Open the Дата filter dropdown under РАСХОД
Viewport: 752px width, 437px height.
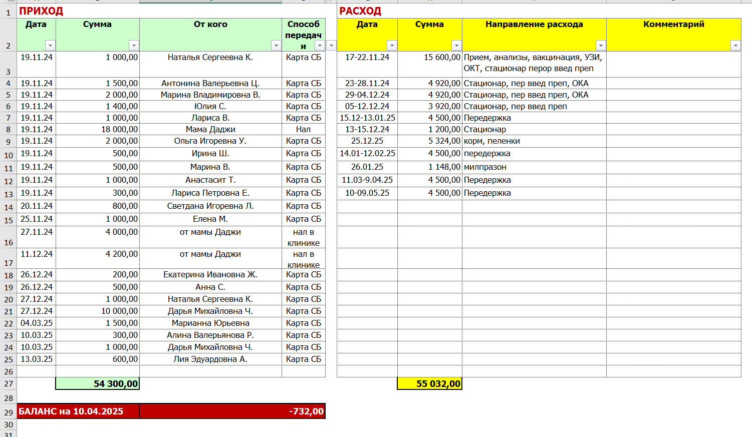392,46
